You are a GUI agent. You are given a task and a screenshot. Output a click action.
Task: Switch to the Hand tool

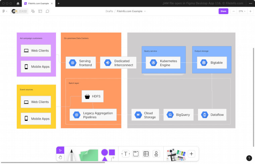click(60, 157)
